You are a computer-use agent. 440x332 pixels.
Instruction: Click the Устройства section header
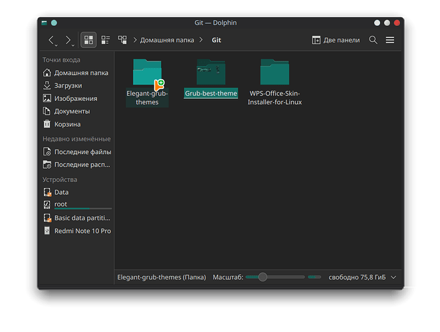(60, 179)
